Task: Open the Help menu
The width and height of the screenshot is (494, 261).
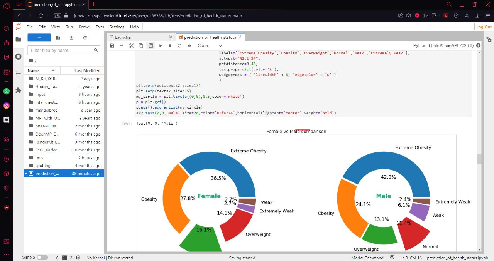Action: [134, 27]
